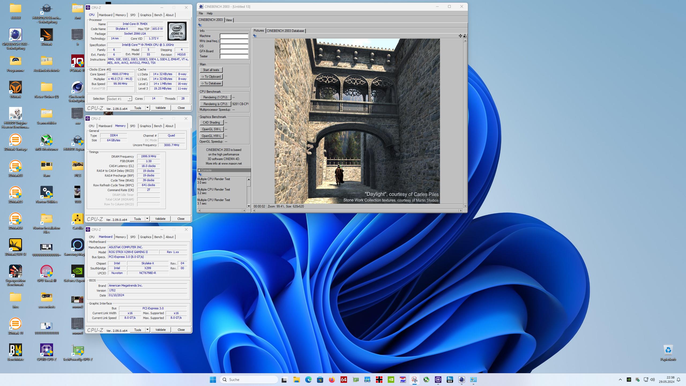Open 3DMark03 desktop shortcut
The width and height of the screenshot is (686, 386).
tap(16, 168)
